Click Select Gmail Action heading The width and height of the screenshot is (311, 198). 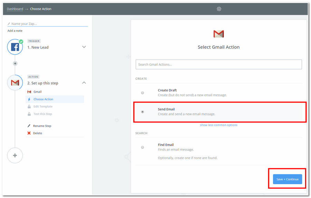(x=219, y=47)
